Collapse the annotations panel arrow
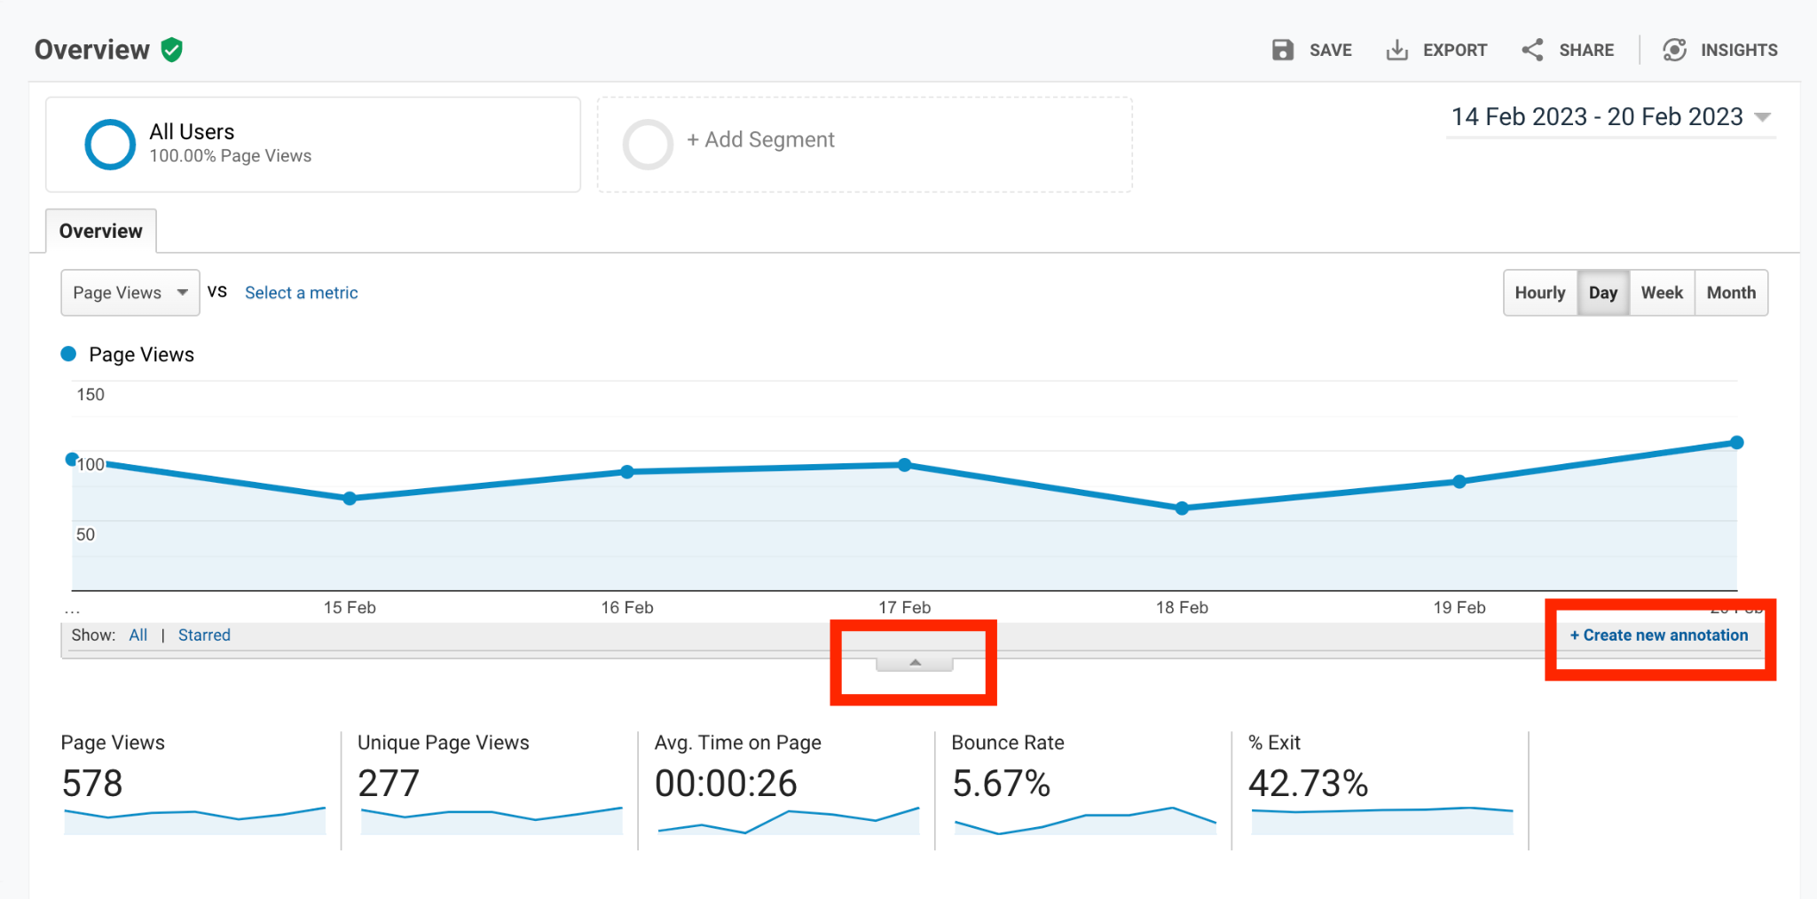The image size is (1817, 899). (x=915, y=663)
